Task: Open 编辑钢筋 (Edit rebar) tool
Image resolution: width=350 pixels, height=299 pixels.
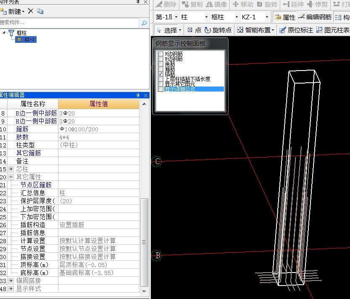Action: [315, 17]
